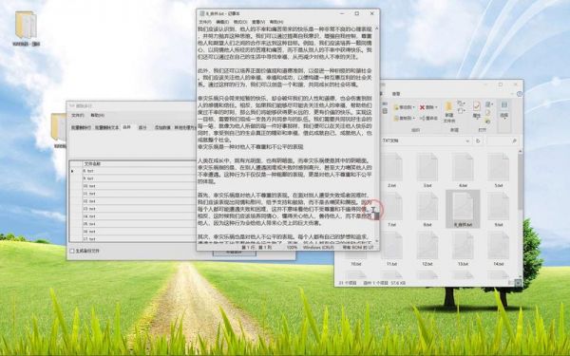Screen dimensions: 570x356
Task: Open 格式 menu in Notepad
Action: tap(240, 22)
